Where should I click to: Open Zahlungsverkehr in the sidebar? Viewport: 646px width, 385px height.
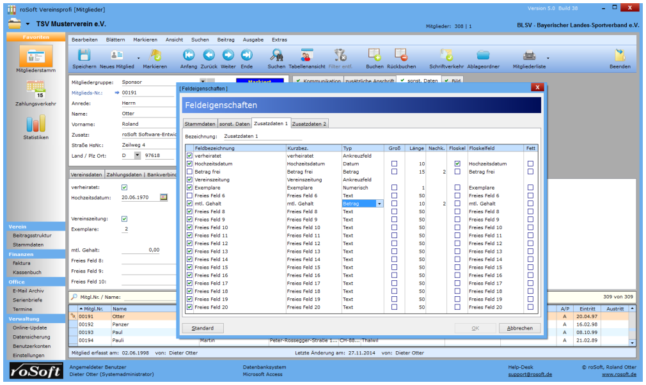(x=36, y=89)
